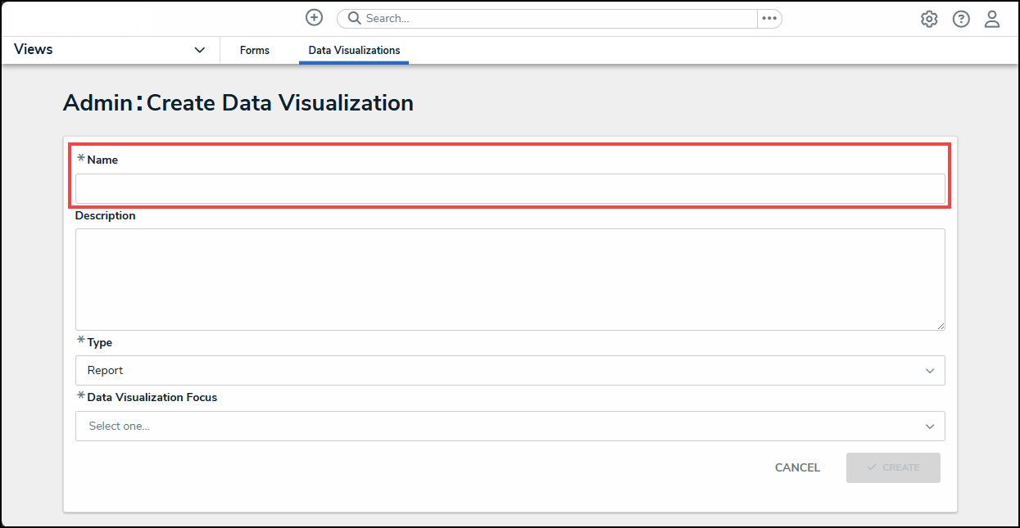Open the user profile icon

pyautogui.click(x=992, y=19)
